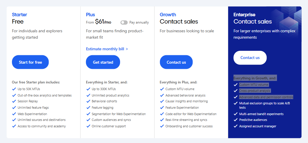Click the checkmark next to Assigned account manager
Image resolution: width=308 pixels, height=143 pixels.
pos(235,126)
